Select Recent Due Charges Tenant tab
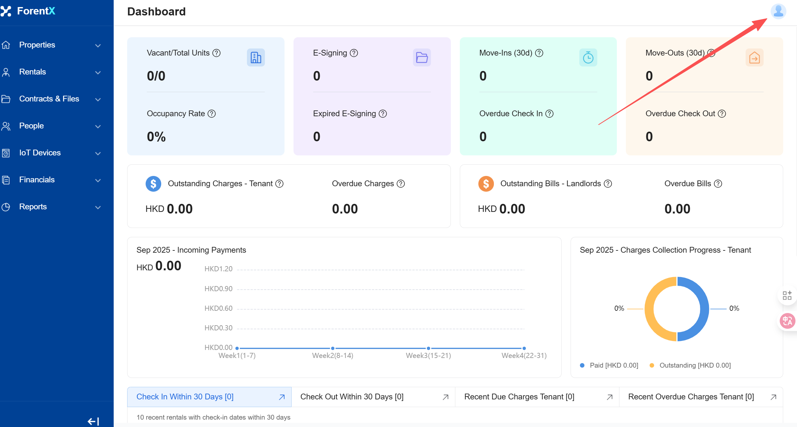Image resolution: width=797 pixels, height=427 pixels. tap(519, 397)
